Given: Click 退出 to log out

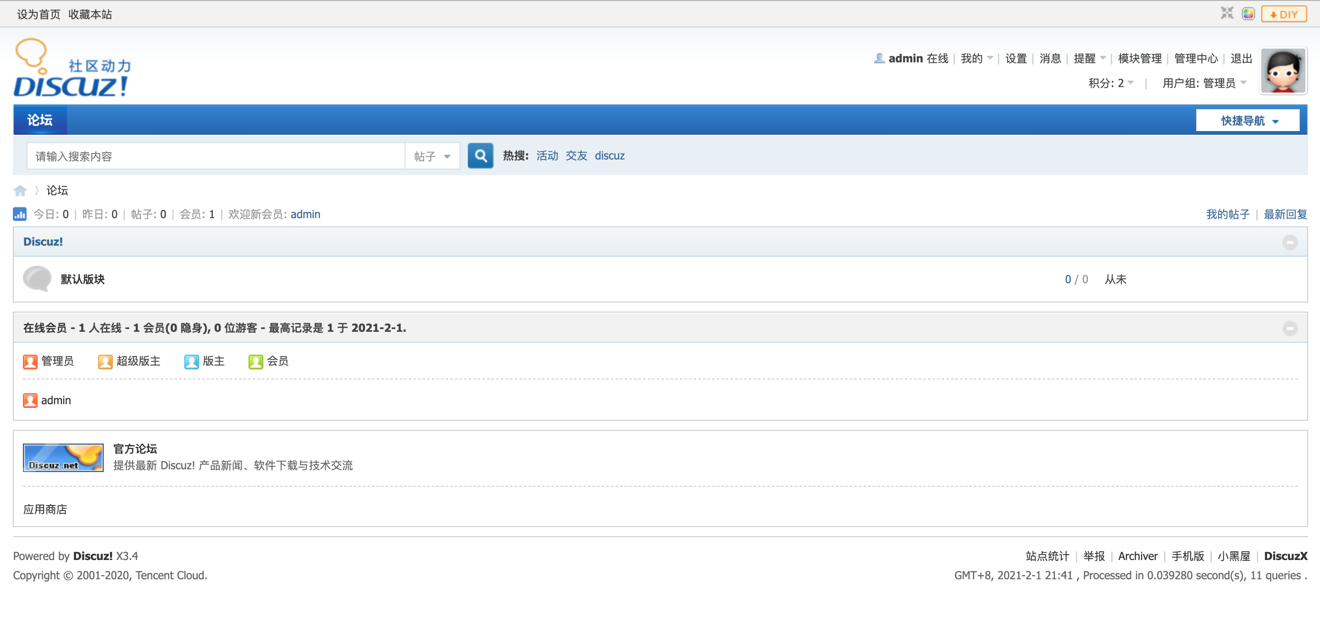Looking at the screenshot, I should (x=1241, y=58).
